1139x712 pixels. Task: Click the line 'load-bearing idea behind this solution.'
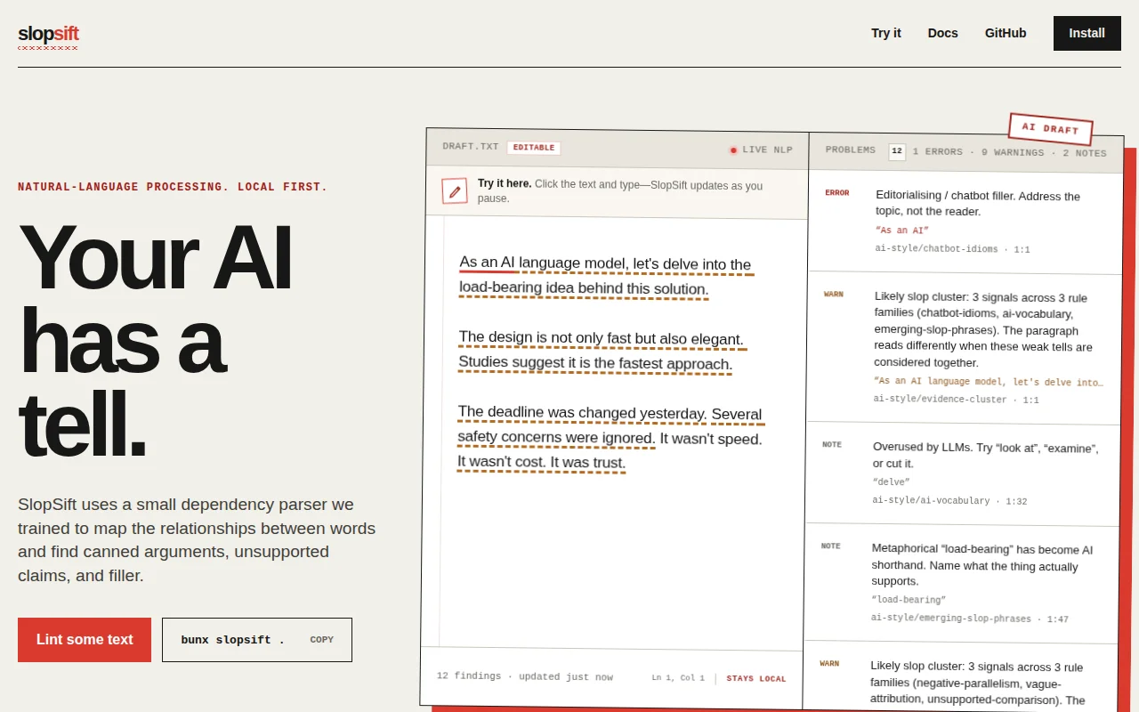point(584,288)
